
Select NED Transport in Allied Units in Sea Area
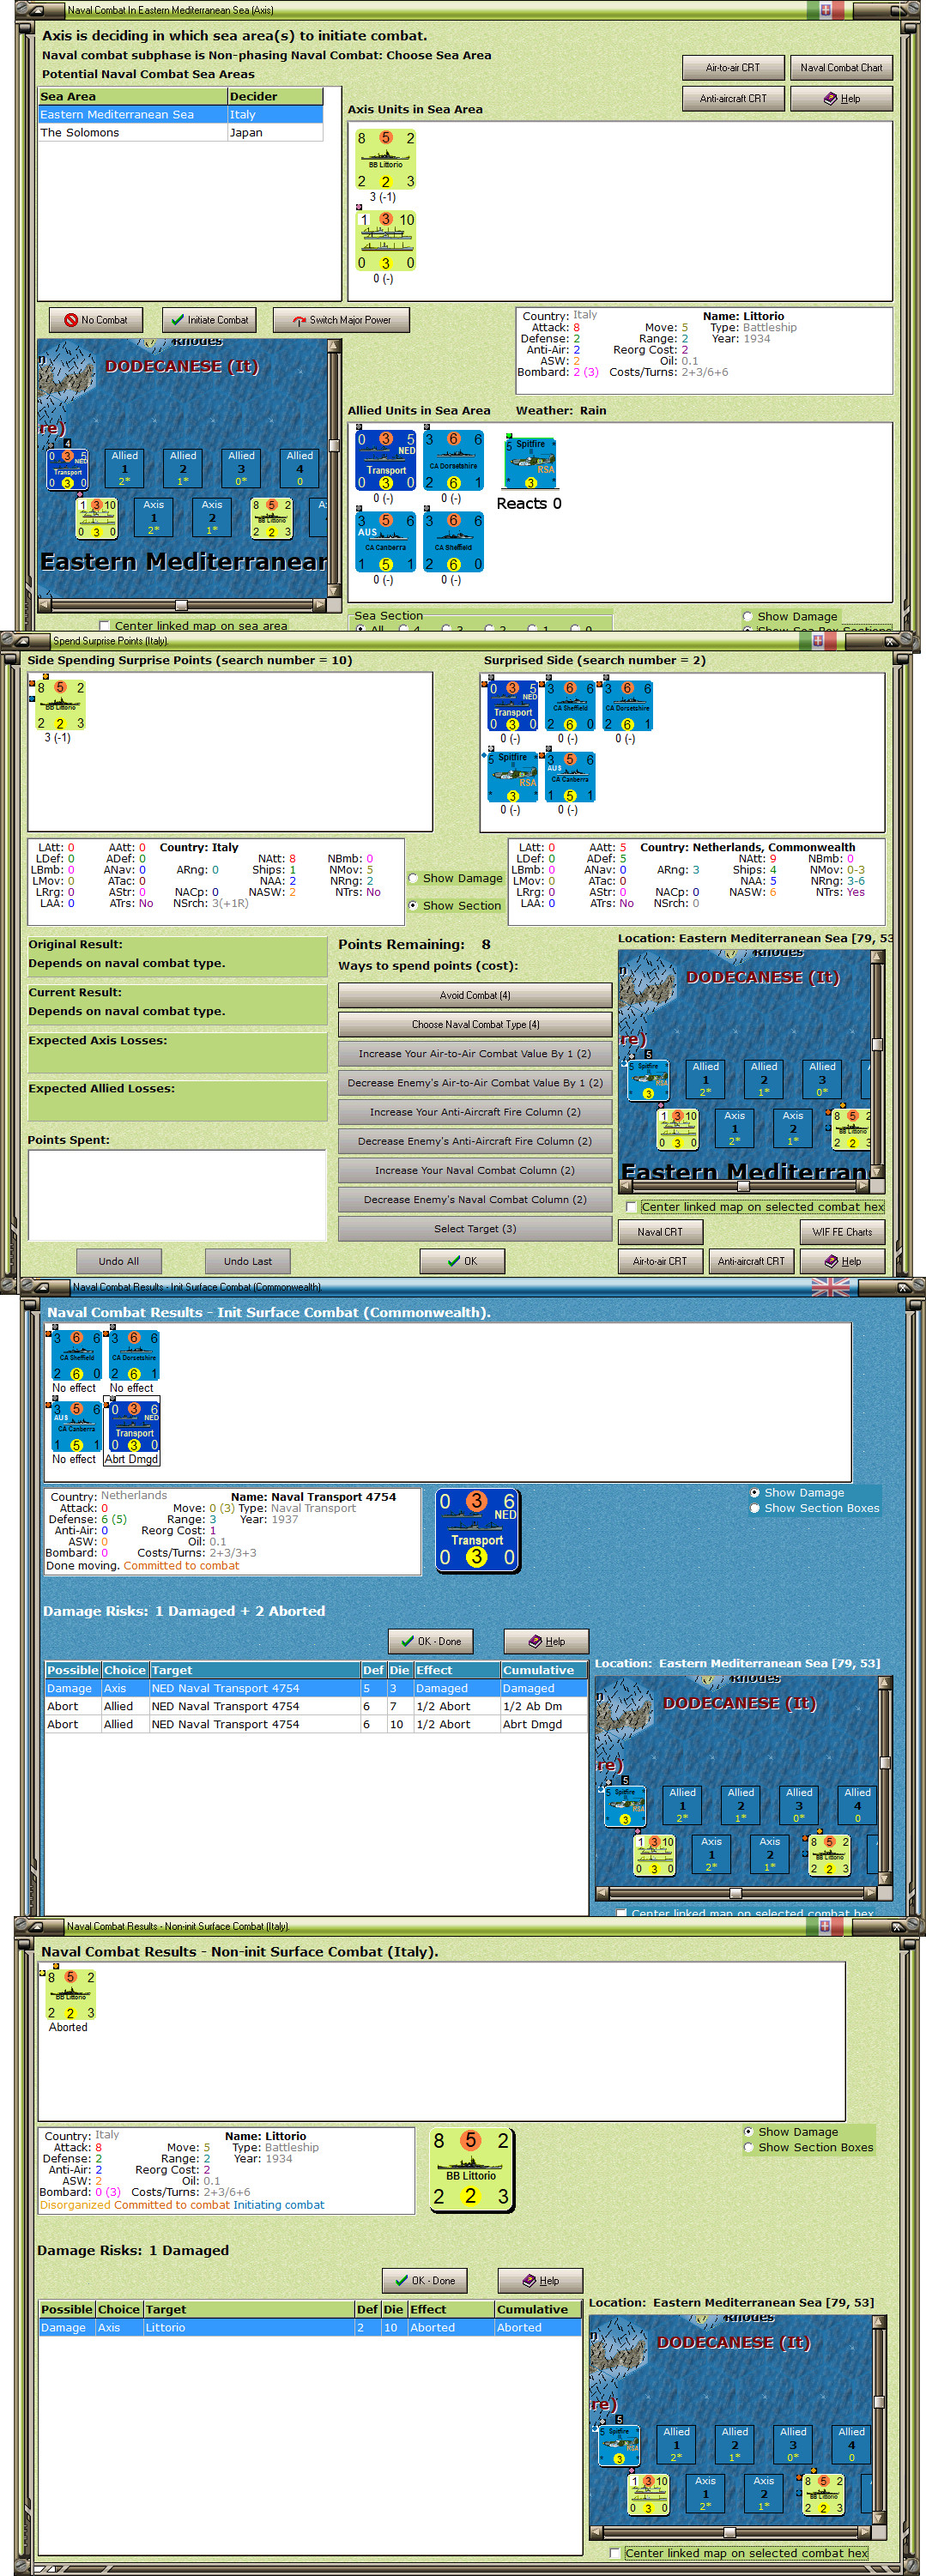pyautogui.click(x=385, y=461)
